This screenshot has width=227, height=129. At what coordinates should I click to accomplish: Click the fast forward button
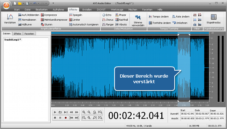[x=77, y=112]
